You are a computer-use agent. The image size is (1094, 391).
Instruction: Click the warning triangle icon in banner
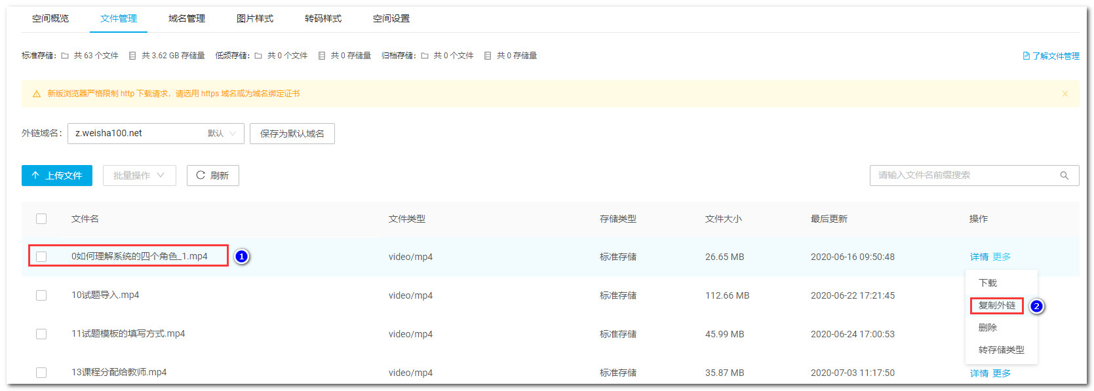[37, 94]
